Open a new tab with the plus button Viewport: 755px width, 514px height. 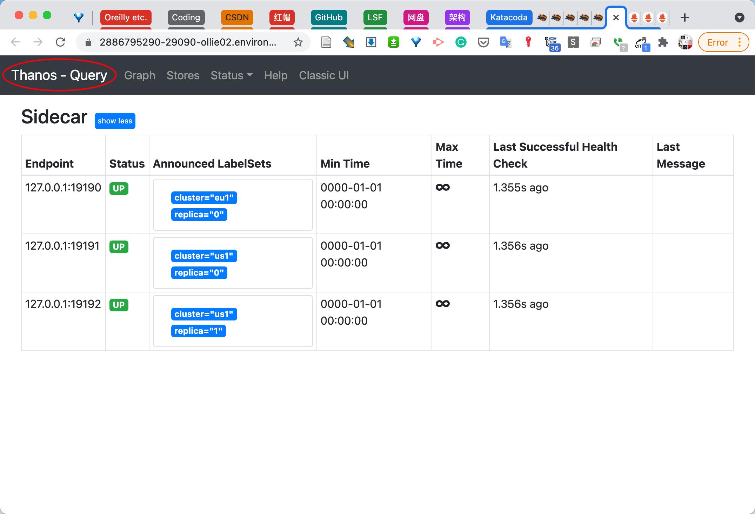pos(685,18)
